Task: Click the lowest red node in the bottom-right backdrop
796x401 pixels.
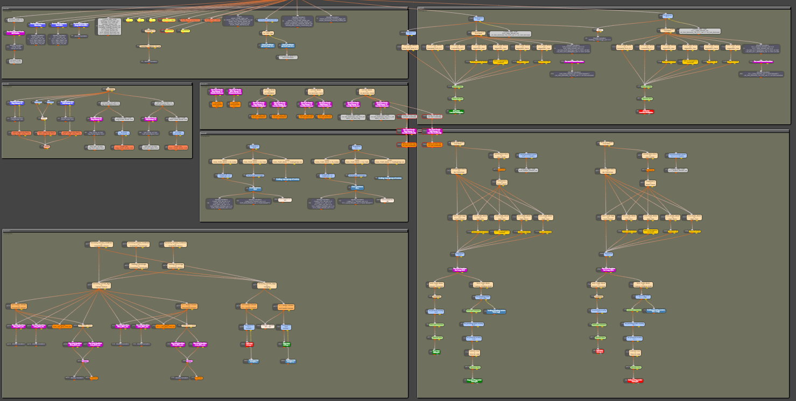Action: click(x=635, y=381)
